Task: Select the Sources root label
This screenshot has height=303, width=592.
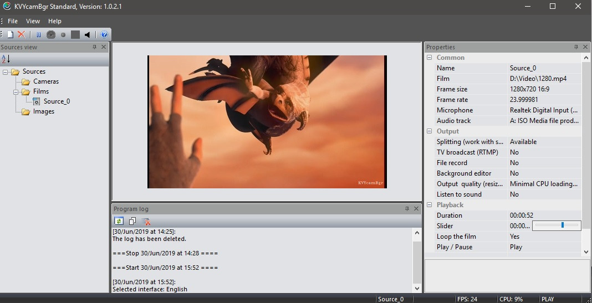Action: pos(34,71)
